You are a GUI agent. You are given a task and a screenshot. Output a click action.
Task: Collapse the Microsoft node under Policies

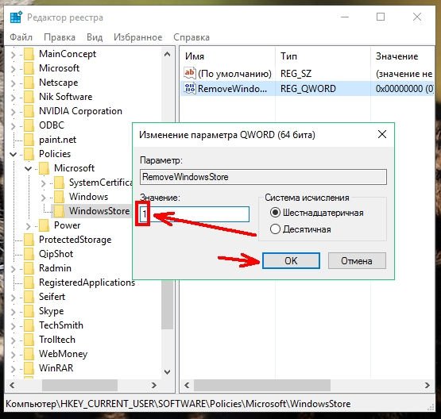(x=28, y=168)
